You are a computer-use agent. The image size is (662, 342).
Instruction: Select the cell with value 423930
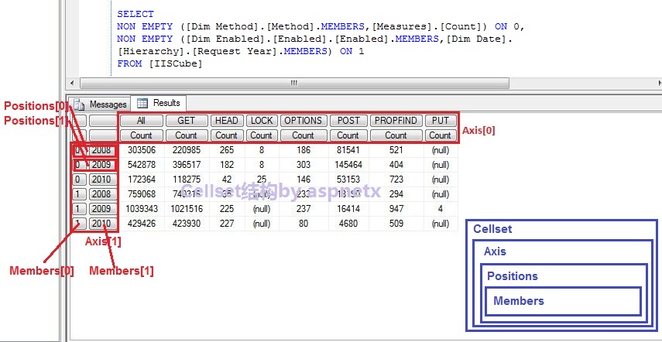[186, 224]
